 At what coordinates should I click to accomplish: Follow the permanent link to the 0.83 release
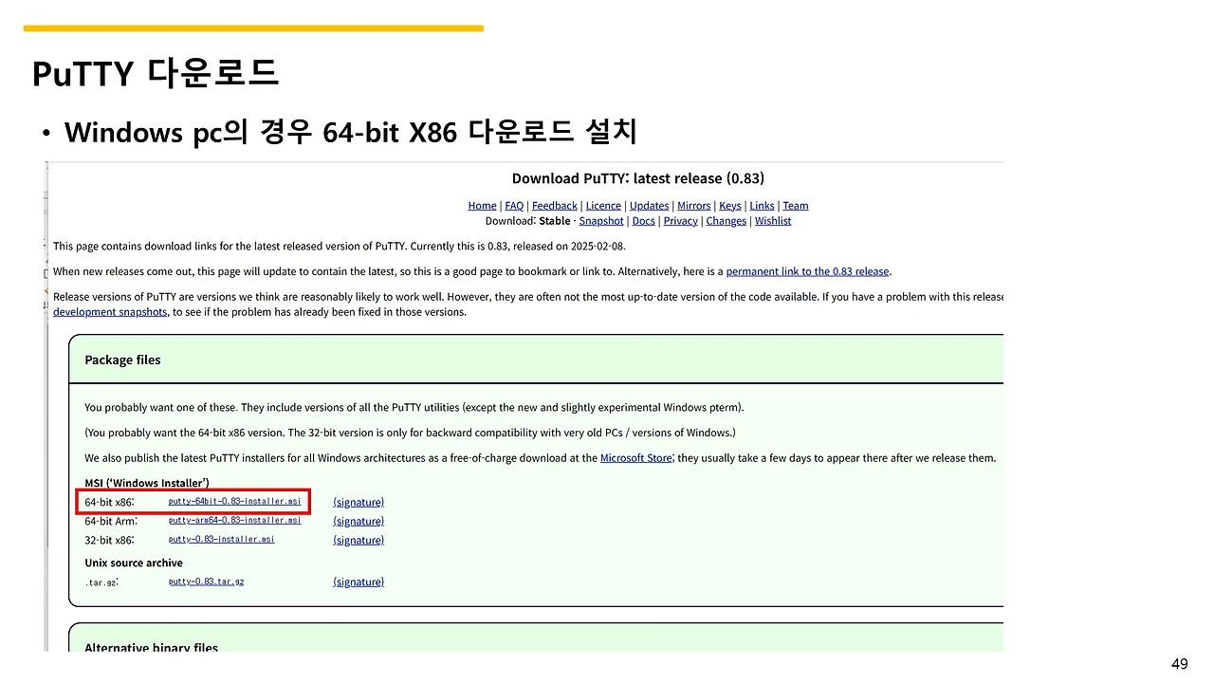click(x=808, y=271)
